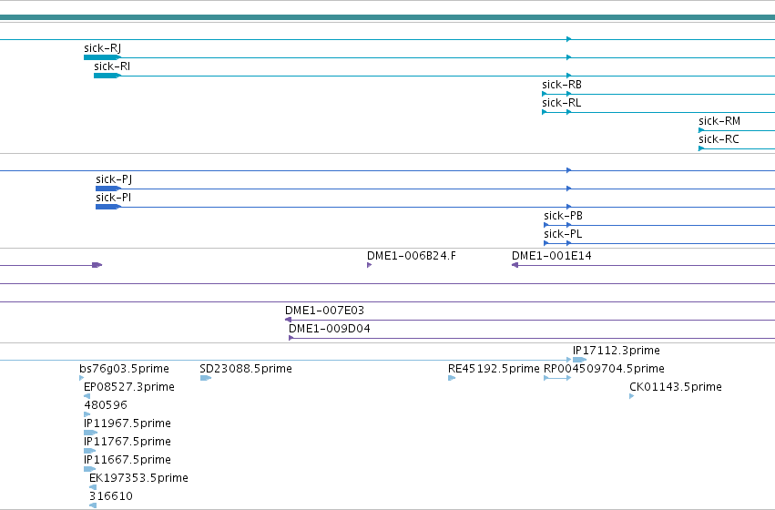Click the sick-RL transcript label
The height and width of the screenshot is (510, 775).
pyautogui.click(x=562, y=103)
